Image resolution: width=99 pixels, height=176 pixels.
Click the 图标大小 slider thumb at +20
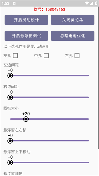tap(26, 119)
